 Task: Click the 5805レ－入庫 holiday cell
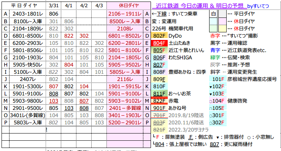point(125,72)
